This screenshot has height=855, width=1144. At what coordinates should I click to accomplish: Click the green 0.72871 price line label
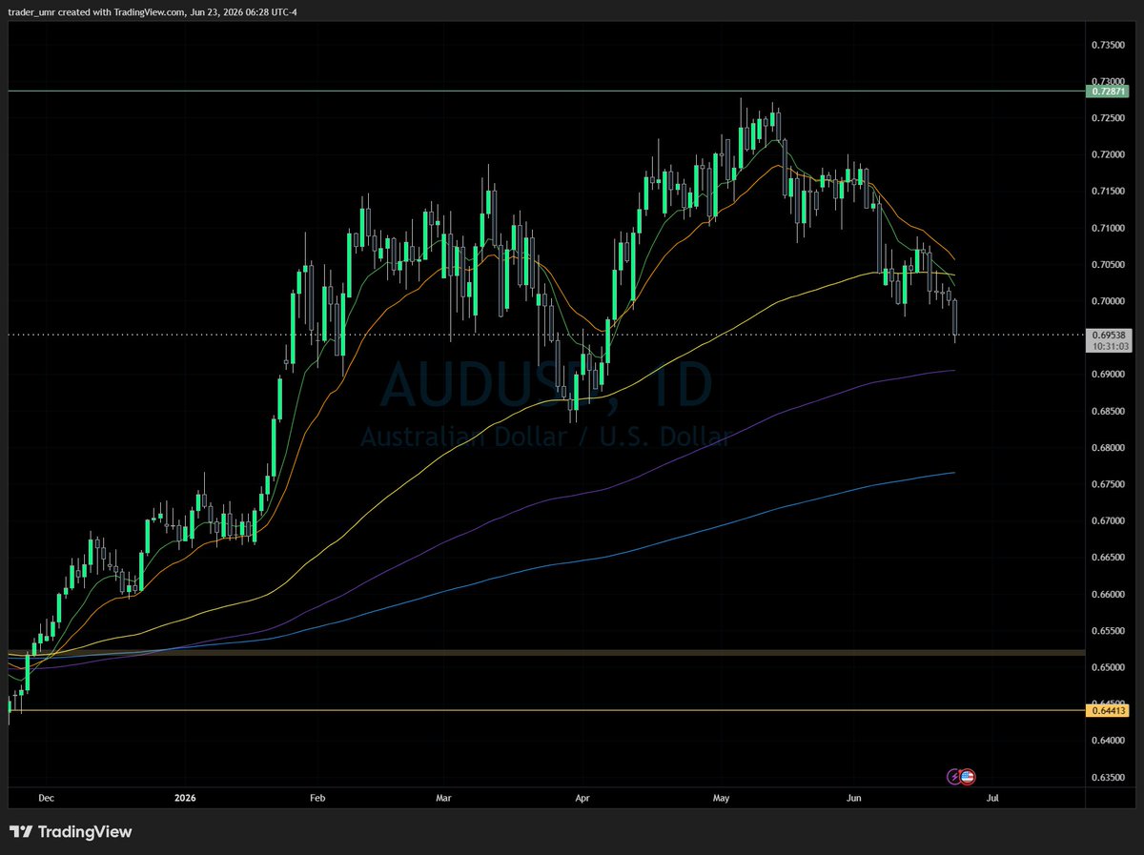pyautogui.click(x=1108, y=92)
